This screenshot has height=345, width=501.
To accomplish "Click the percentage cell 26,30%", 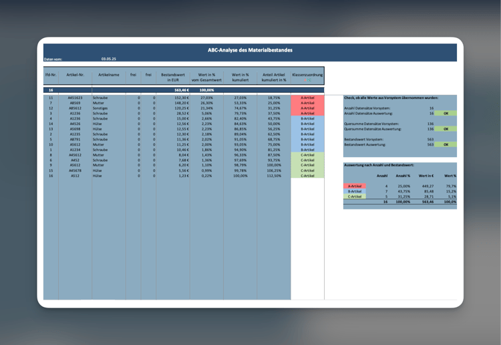I will pyautogui.click(x=206, y=103).
